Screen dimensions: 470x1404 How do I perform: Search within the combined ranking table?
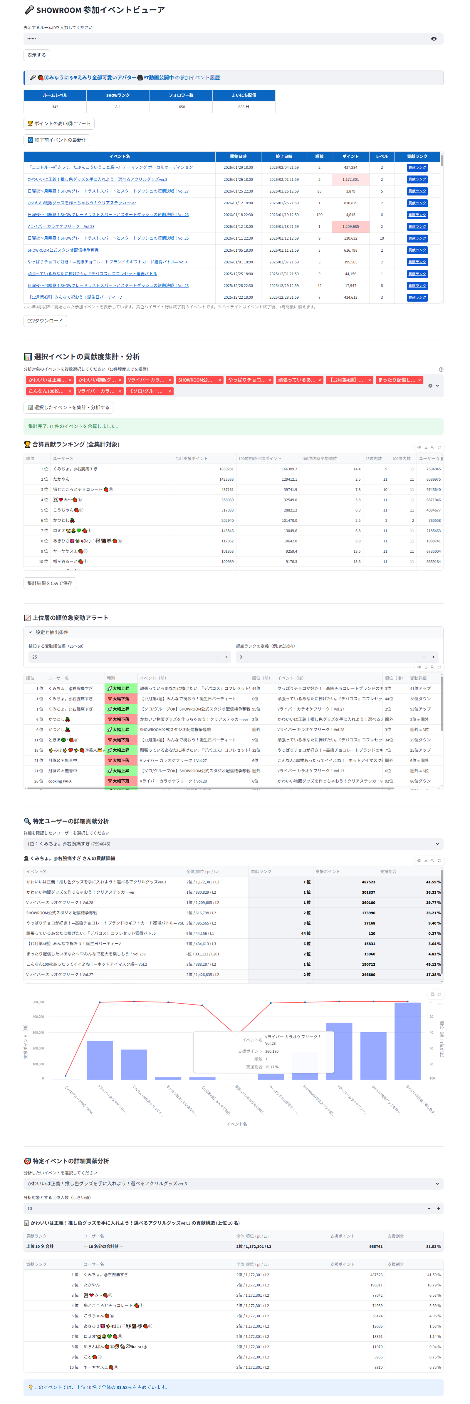432,447
